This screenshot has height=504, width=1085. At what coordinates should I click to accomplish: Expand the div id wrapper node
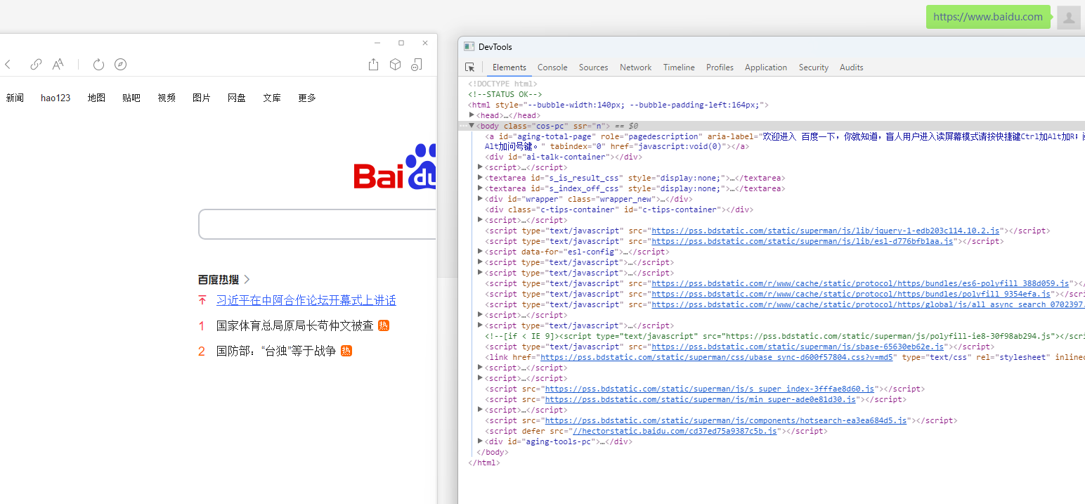[481, 199]
